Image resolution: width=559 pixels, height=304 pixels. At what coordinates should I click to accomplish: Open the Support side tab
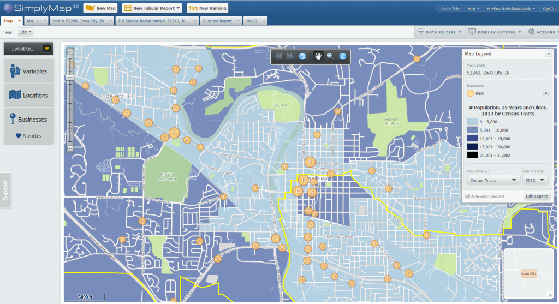(5, 190)
